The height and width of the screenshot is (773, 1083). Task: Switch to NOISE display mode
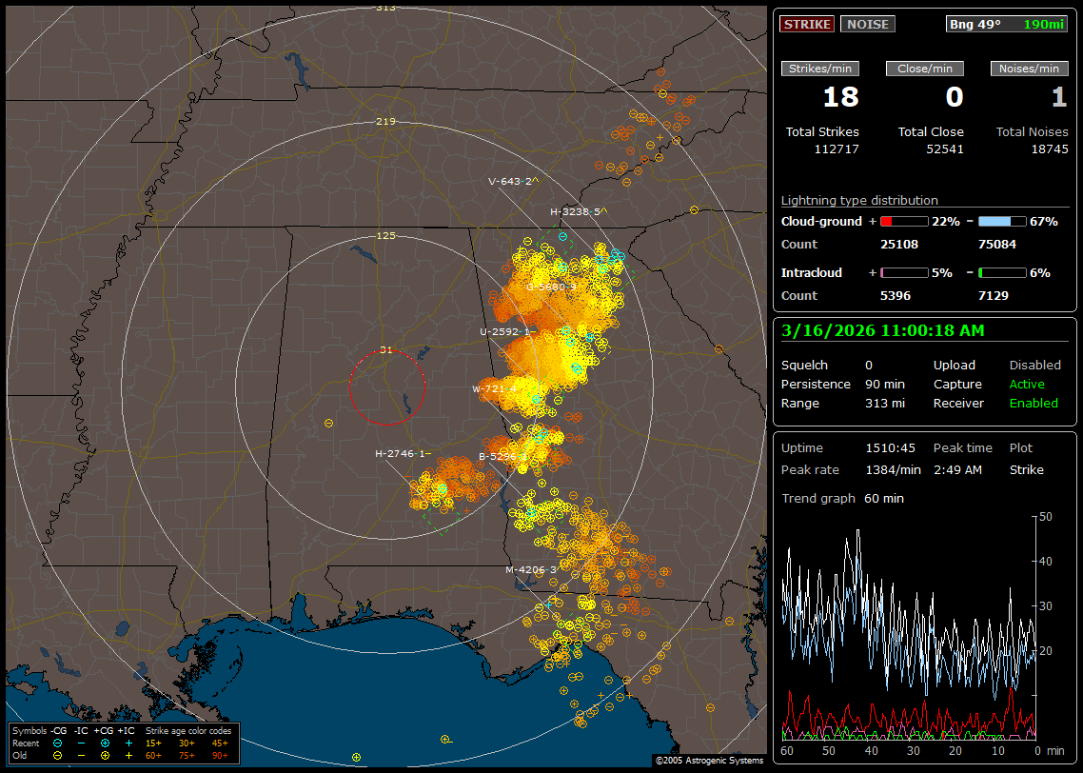[x=867, y=25]
